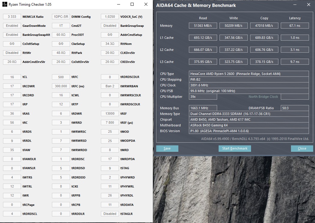Screen dimensions: 315x223
Task: Click the RttNom 34.3Ω field
Action: [x=110, y=44]
